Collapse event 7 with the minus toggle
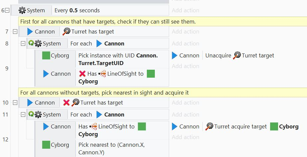 (15, 32)
